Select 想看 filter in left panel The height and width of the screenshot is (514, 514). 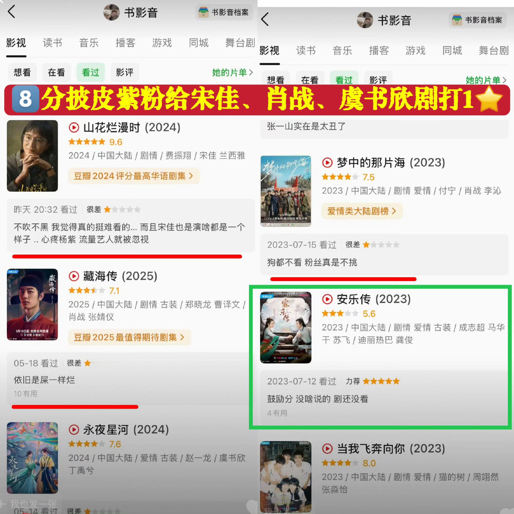click(22, 72)
